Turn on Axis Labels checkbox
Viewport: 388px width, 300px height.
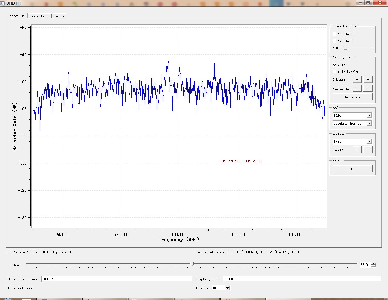pyautogui.click(x=335, y=71)
